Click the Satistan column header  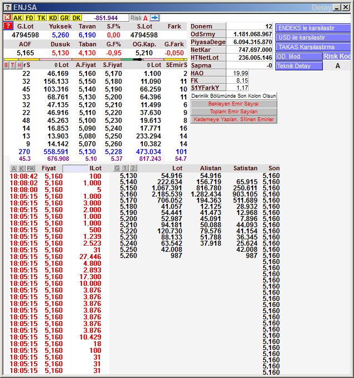(245, 168)
